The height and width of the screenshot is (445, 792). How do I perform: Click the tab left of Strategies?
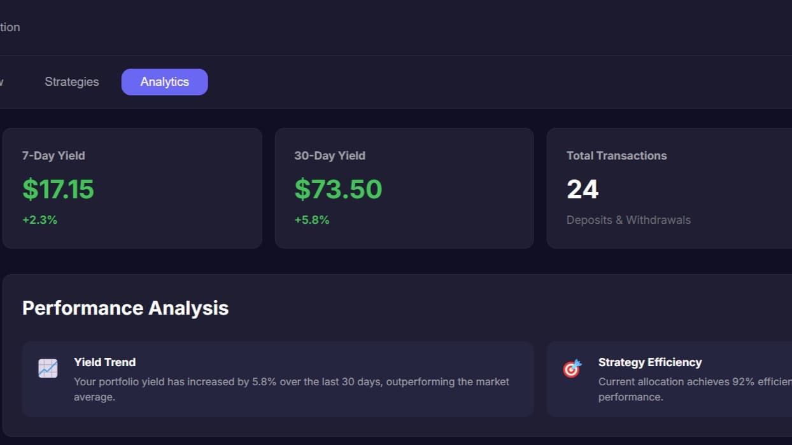point(2,82)
